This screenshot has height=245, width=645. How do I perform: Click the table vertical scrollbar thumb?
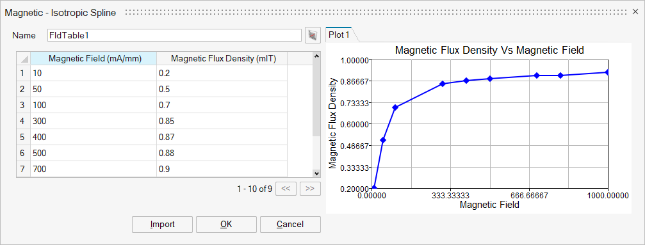click(316, 98)
